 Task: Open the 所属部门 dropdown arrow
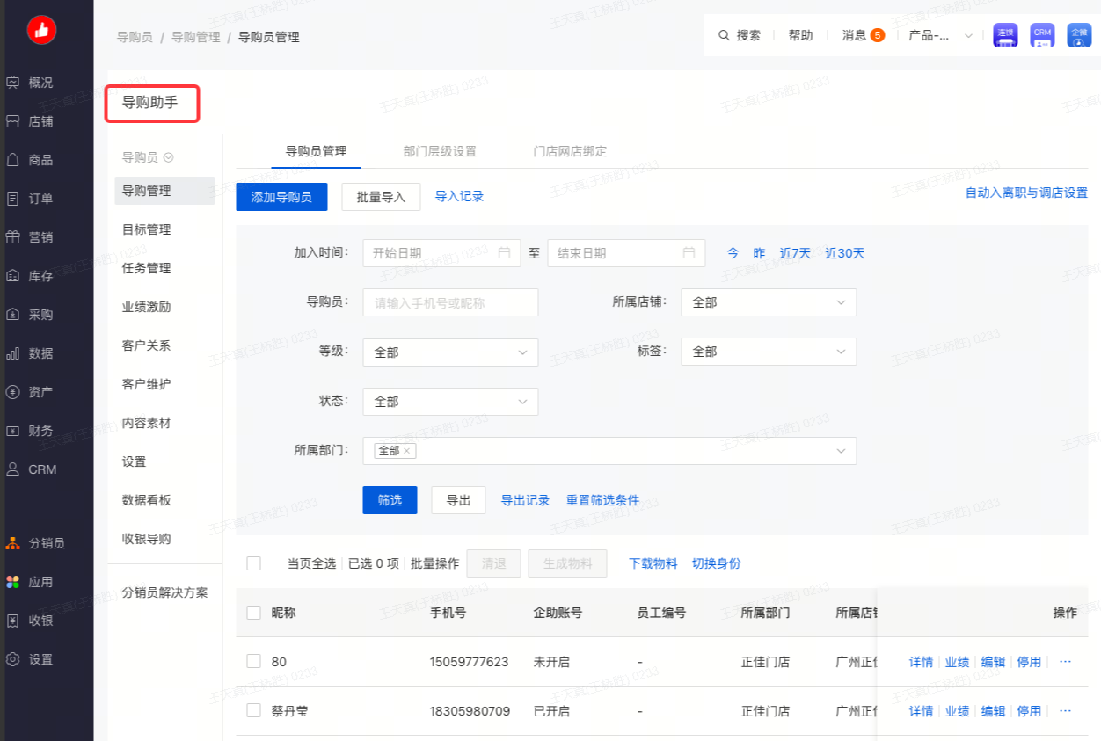(x=841, y=451)
